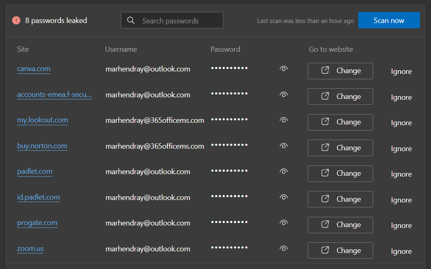Click Scan now button

point(389,21)
